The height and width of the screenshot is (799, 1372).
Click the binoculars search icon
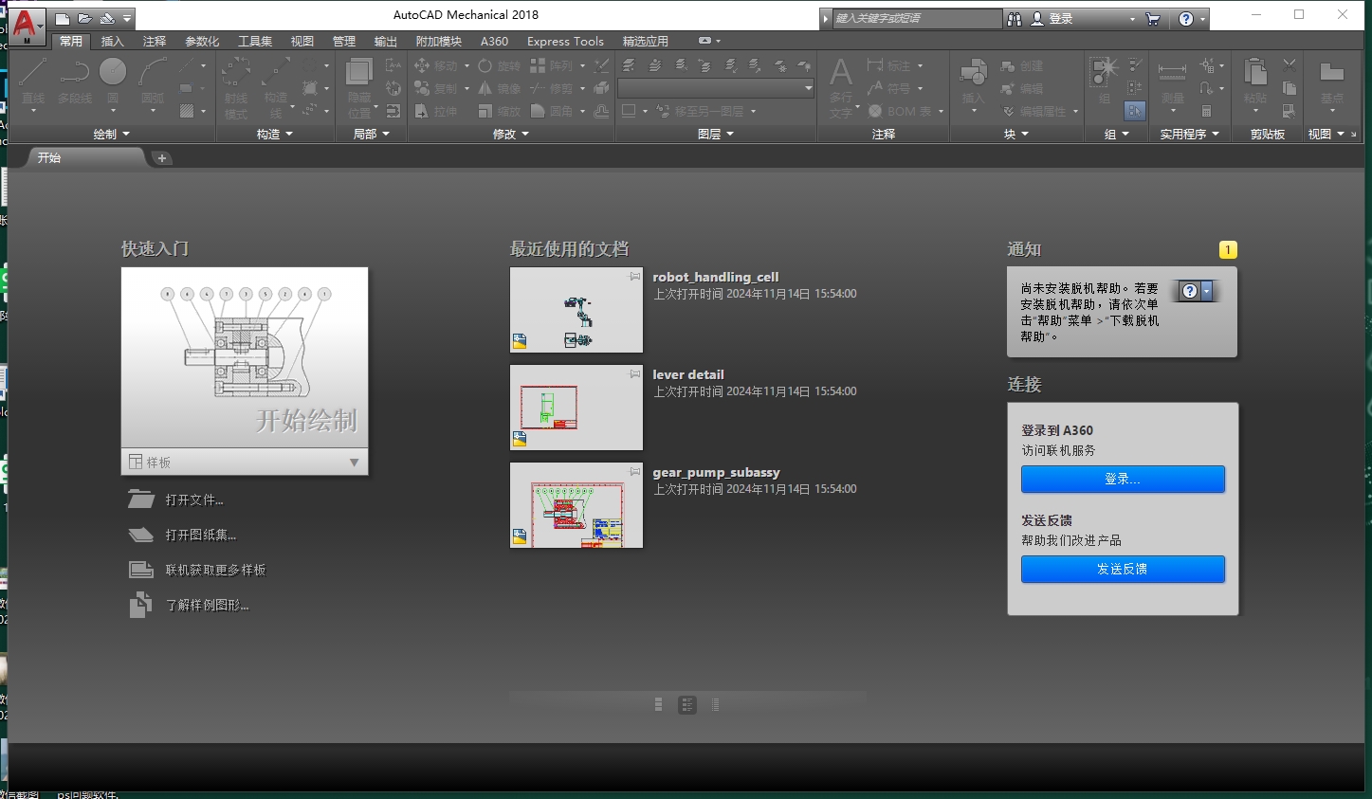click(x=1015, y=18)
